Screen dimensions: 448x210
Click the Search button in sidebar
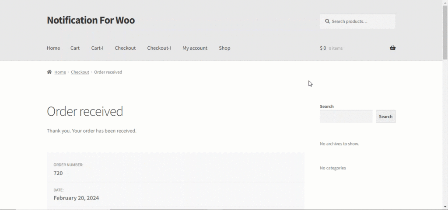coord(385,117)
